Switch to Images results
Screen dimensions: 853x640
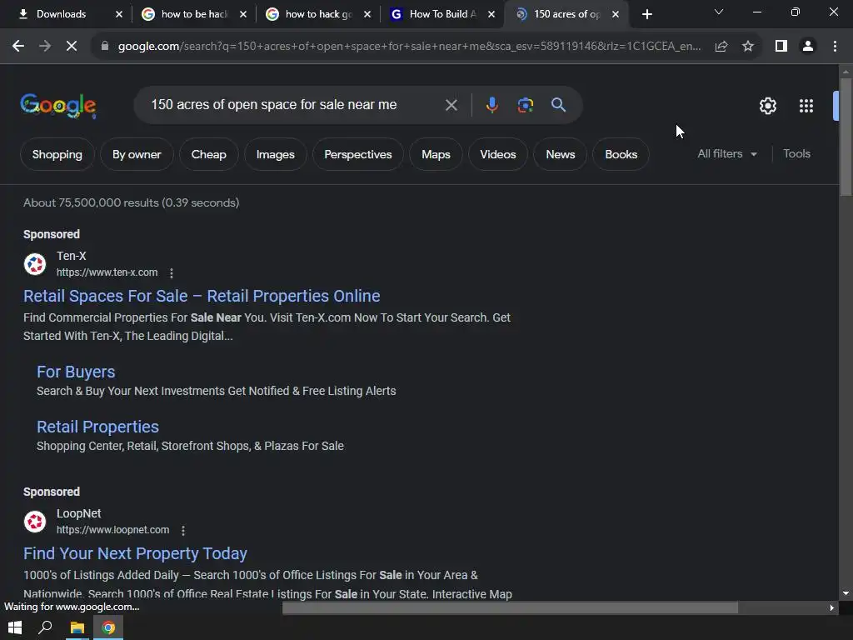(275, 154)
